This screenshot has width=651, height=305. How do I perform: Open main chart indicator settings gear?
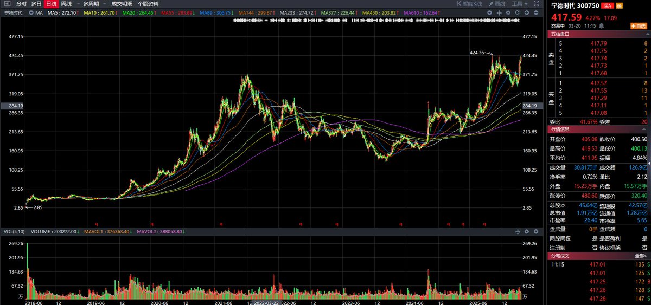click(x=508, y=12)
